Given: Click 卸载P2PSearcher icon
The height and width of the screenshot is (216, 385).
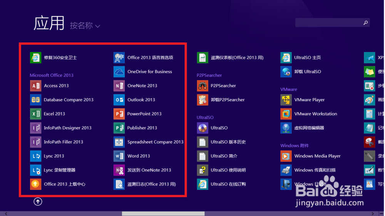Looking at the screenshot, I should [203, 100].
